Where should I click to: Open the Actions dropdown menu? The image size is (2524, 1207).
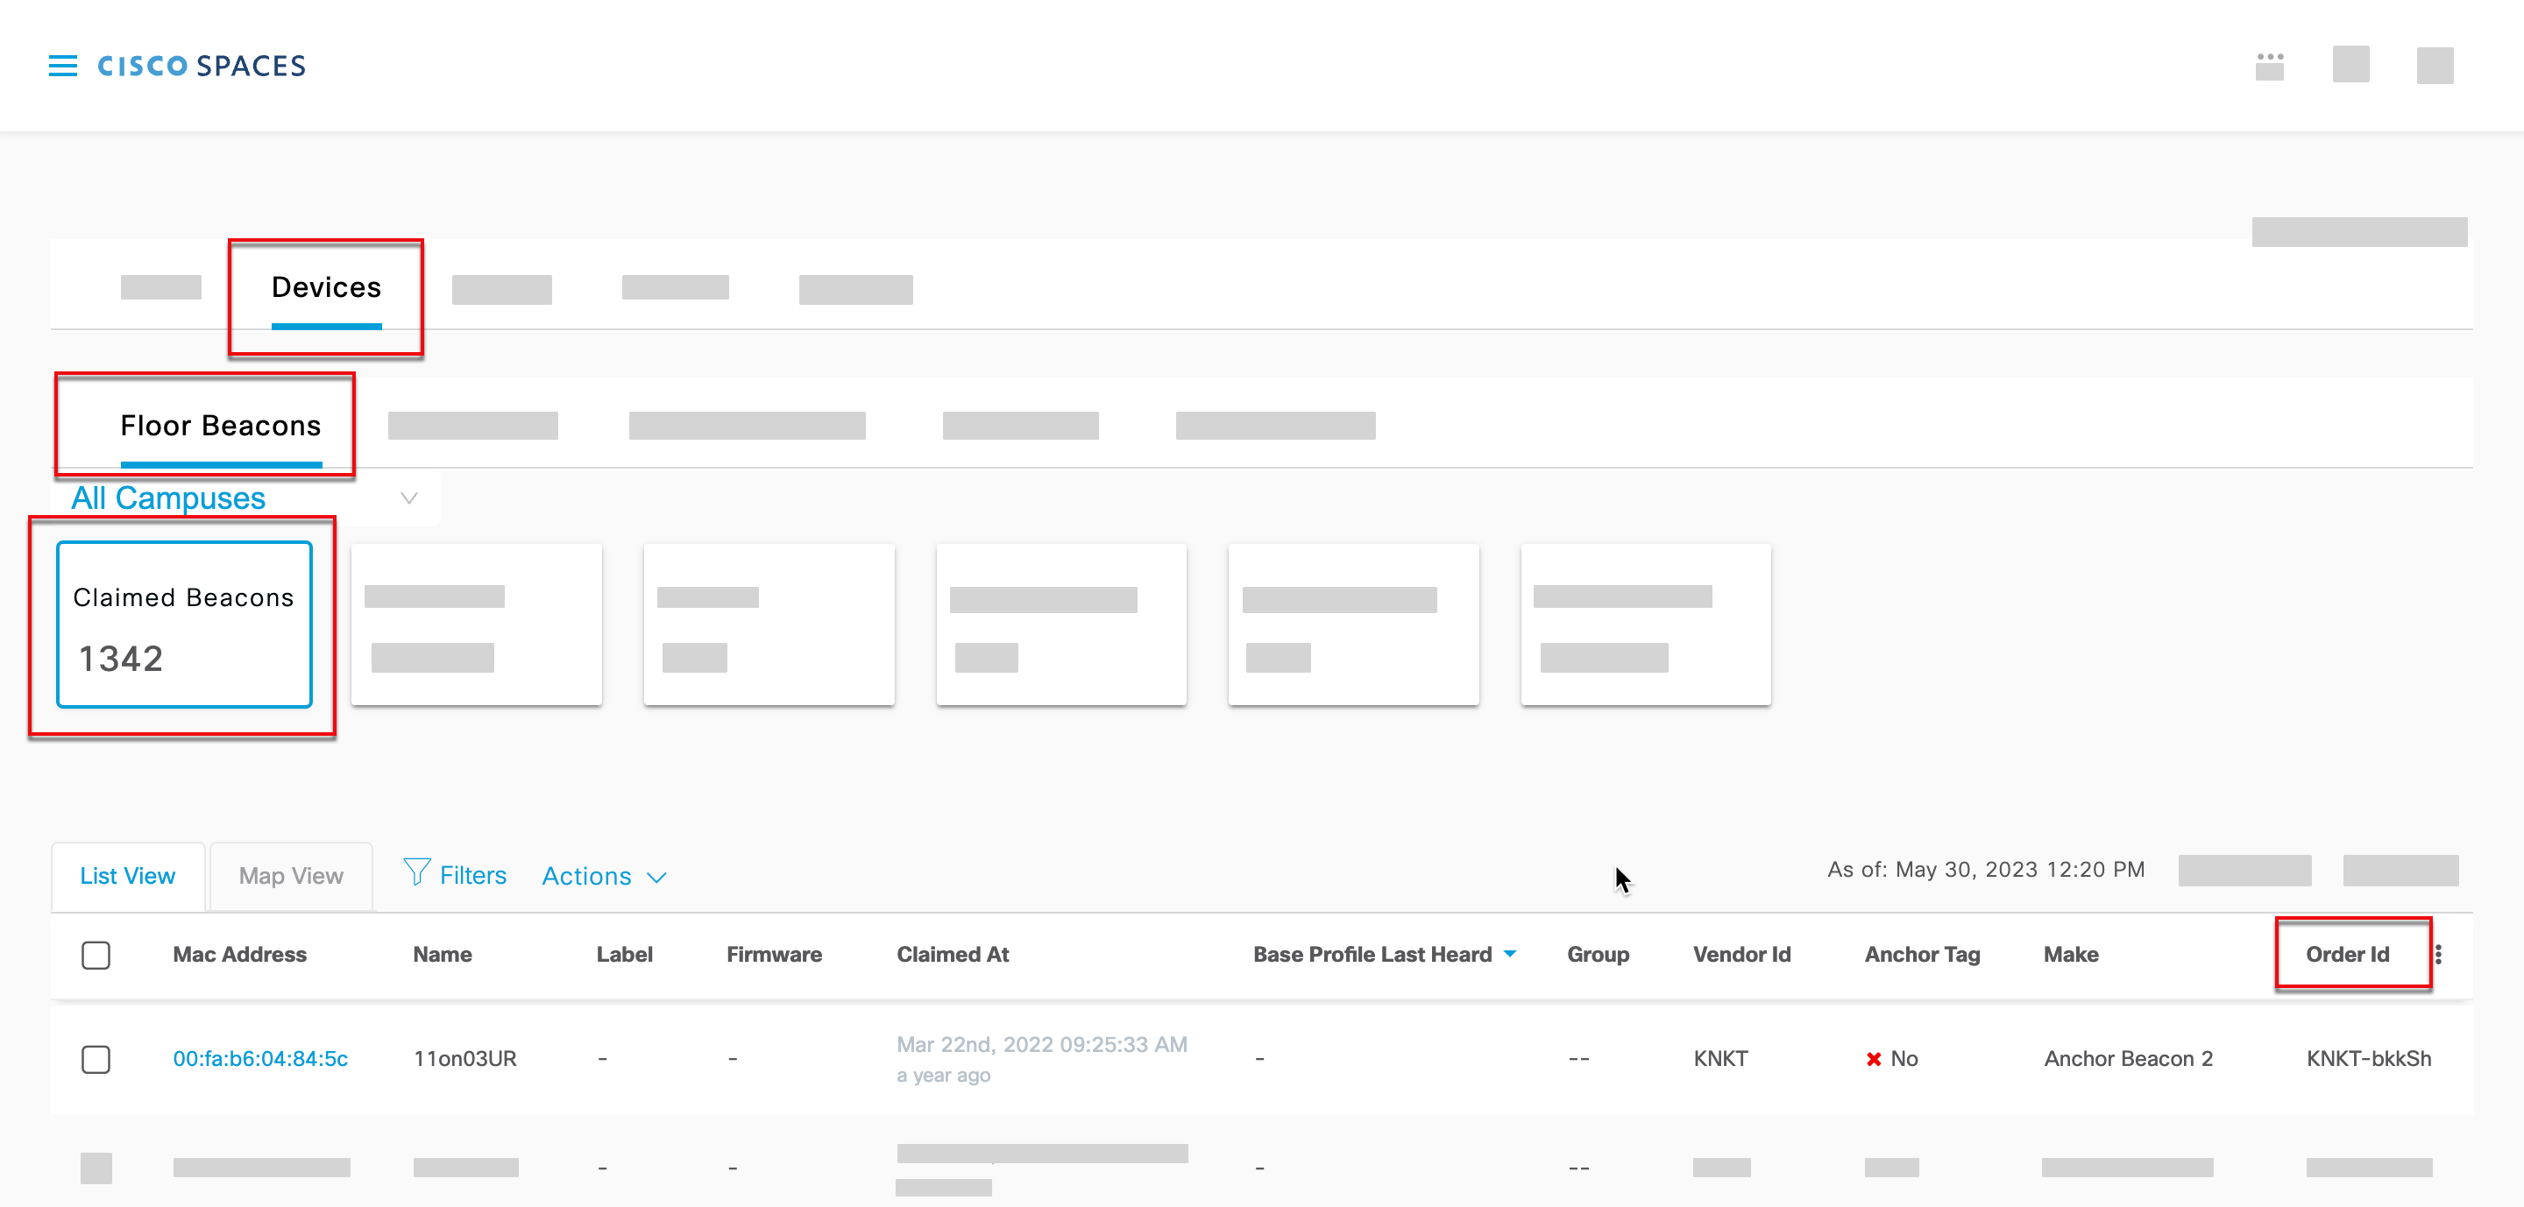(604, 876)
